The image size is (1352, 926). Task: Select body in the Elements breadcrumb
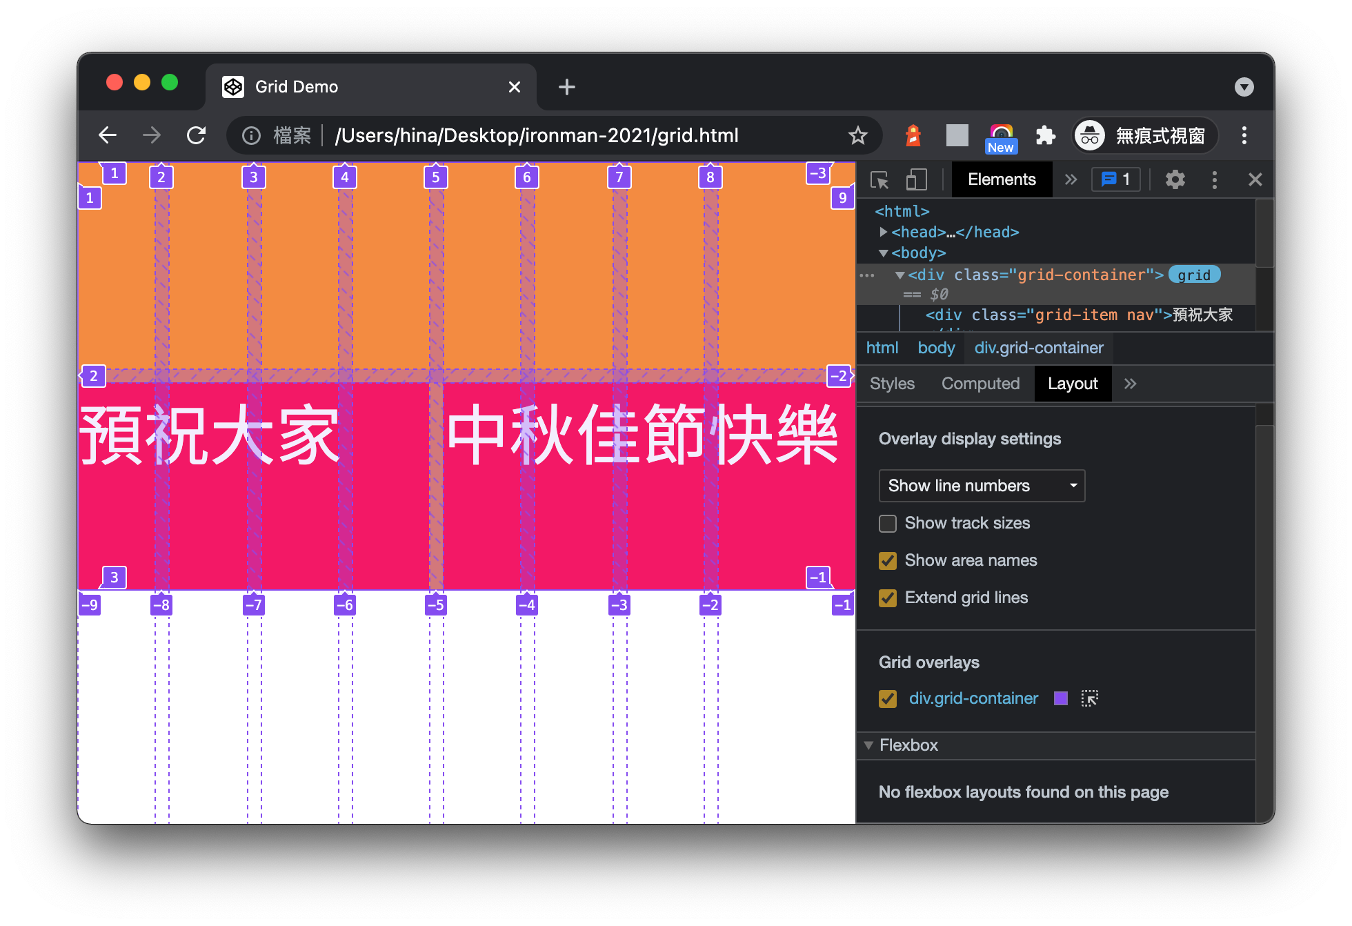coord(936,348)
